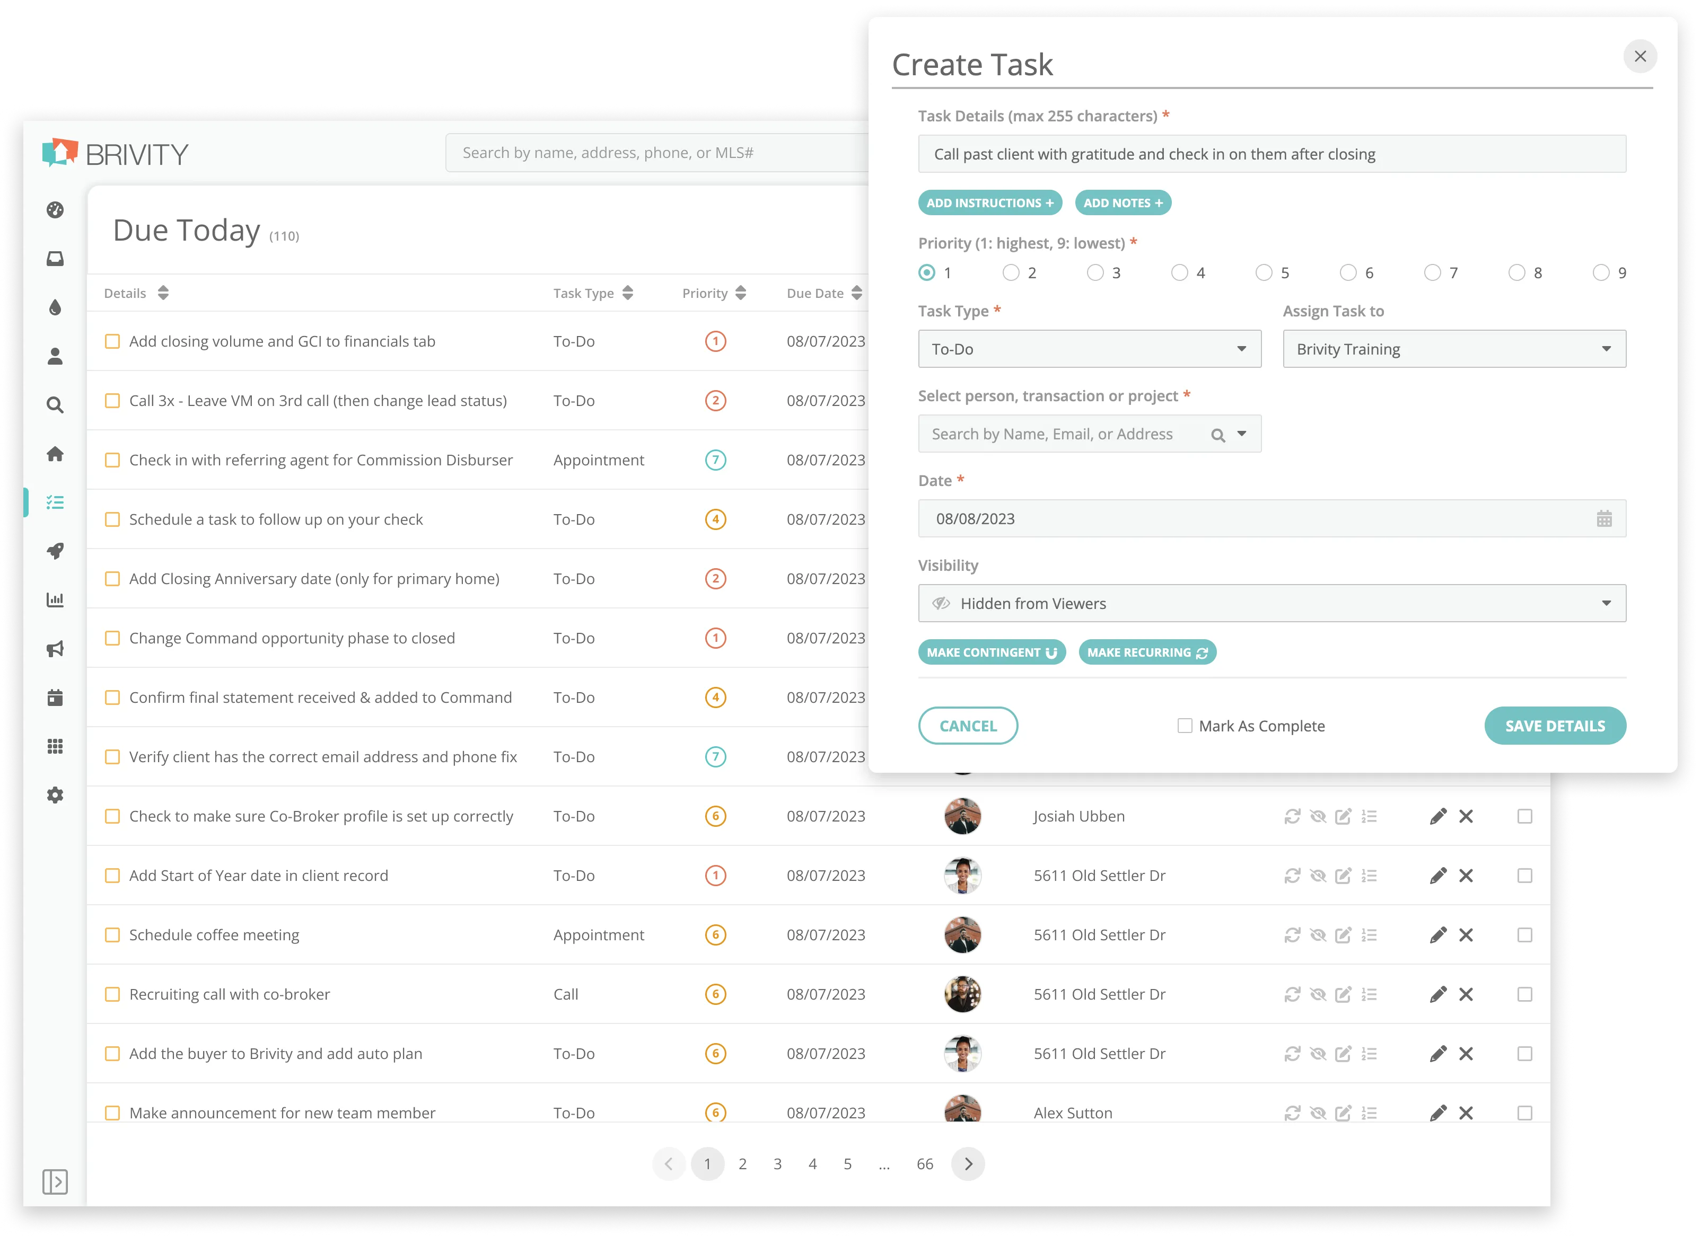Click ADD NOTES in Create Task dialog
The image size is (1701, 1236).
tap(1123, 202)
